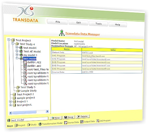Click the Sample Study icon
The image size is (149, 133).
tap(18, 91)
